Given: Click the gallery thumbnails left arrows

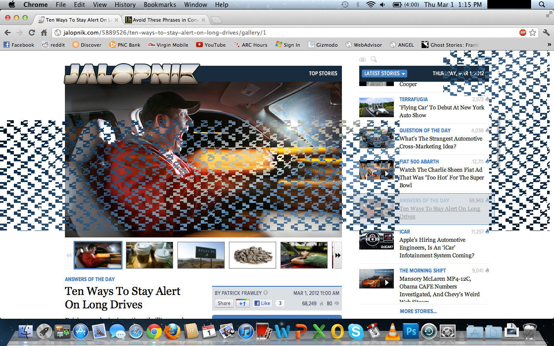Looking at the screenshot, I should click(69, 255).
